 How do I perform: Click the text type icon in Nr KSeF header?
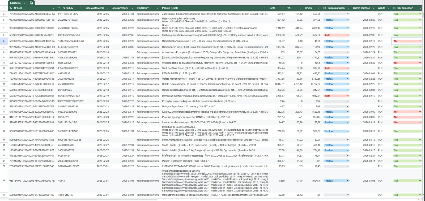(x=11, y=8)
